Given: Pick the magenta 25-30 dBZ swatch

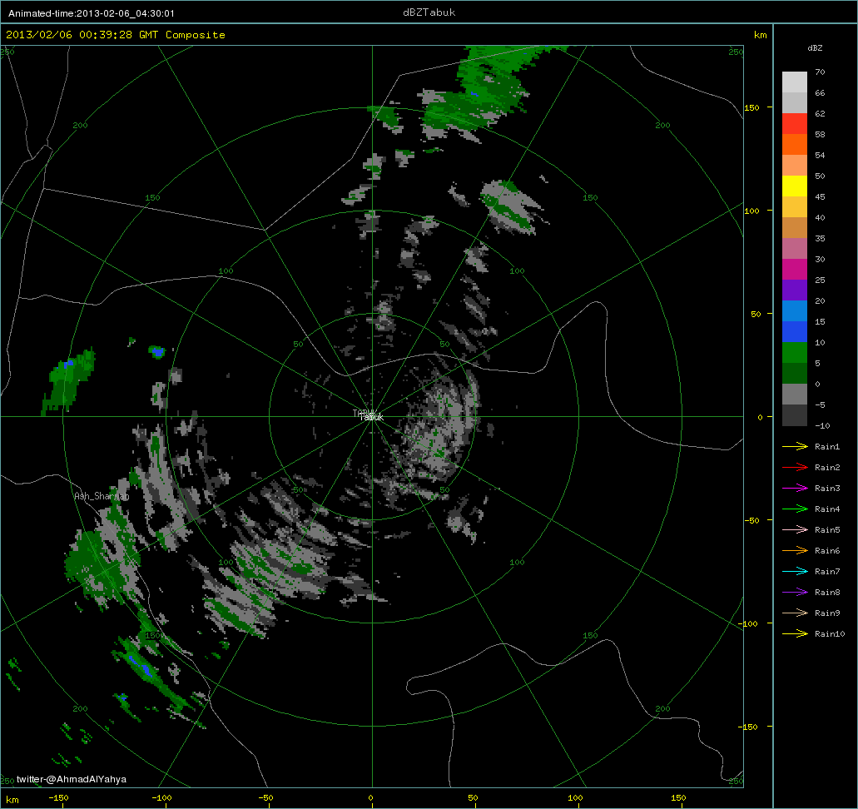Looking at the screenshot, I should (795, 270).
